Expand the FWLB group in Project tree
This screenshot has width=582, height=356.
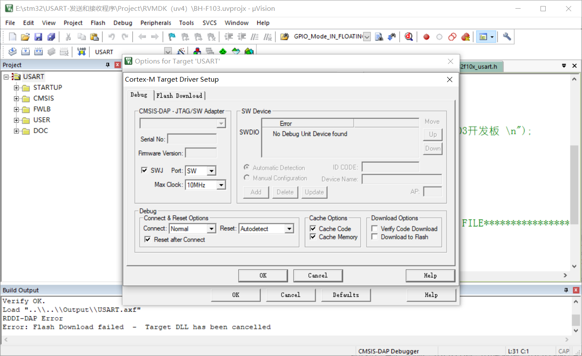[16, 109]
